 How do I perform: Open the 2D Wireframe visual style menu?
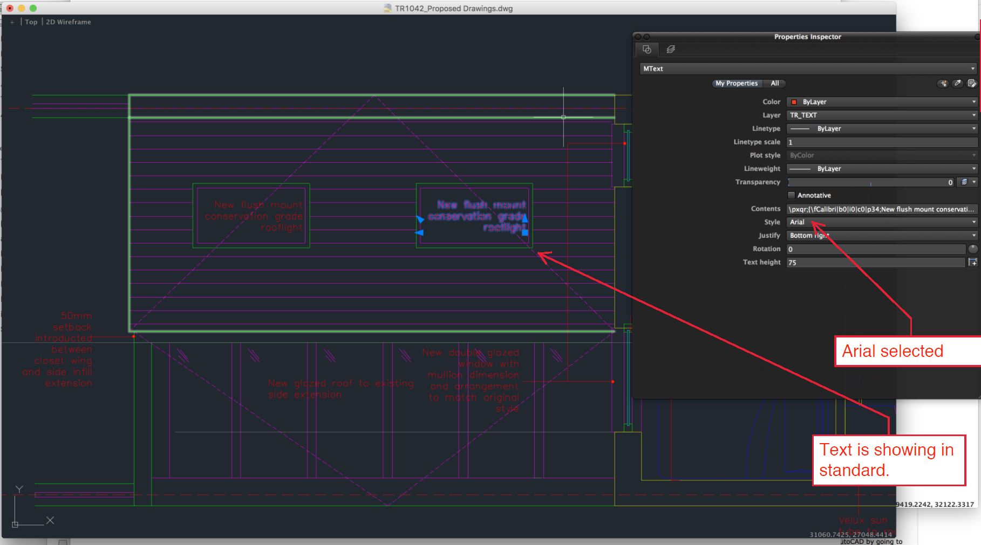69,22
